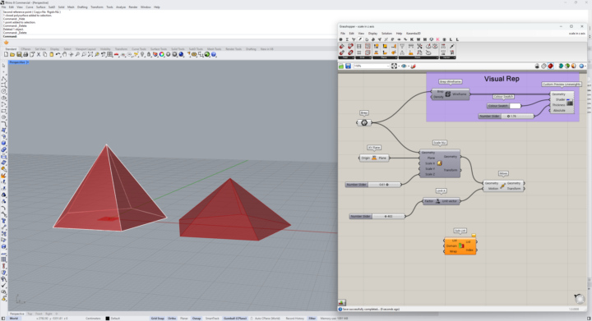
Task: Select the orange Sub List component
Action: pyautogui.click(x=460, y=245)
